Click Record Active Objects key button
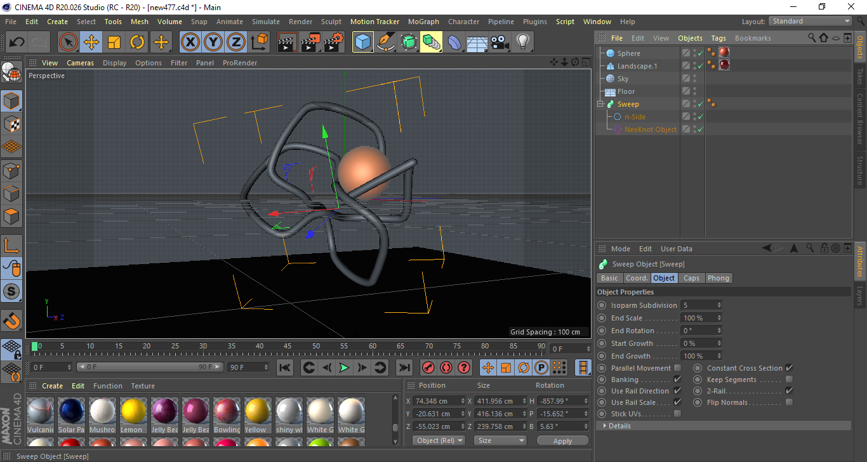 tap(428, 367)
